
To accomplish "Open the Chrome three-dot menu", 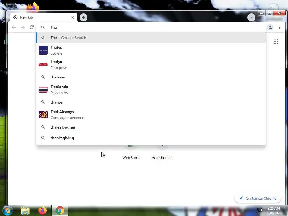I will point(279,27).
